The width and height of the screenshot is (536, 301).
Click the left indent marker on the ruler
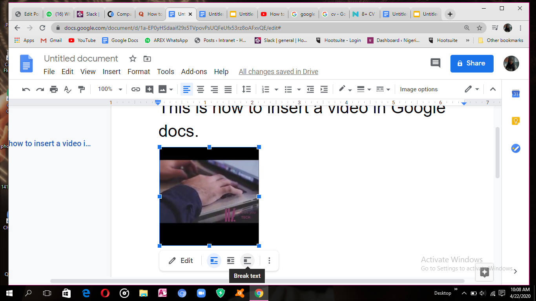click(x=158, y=103)
